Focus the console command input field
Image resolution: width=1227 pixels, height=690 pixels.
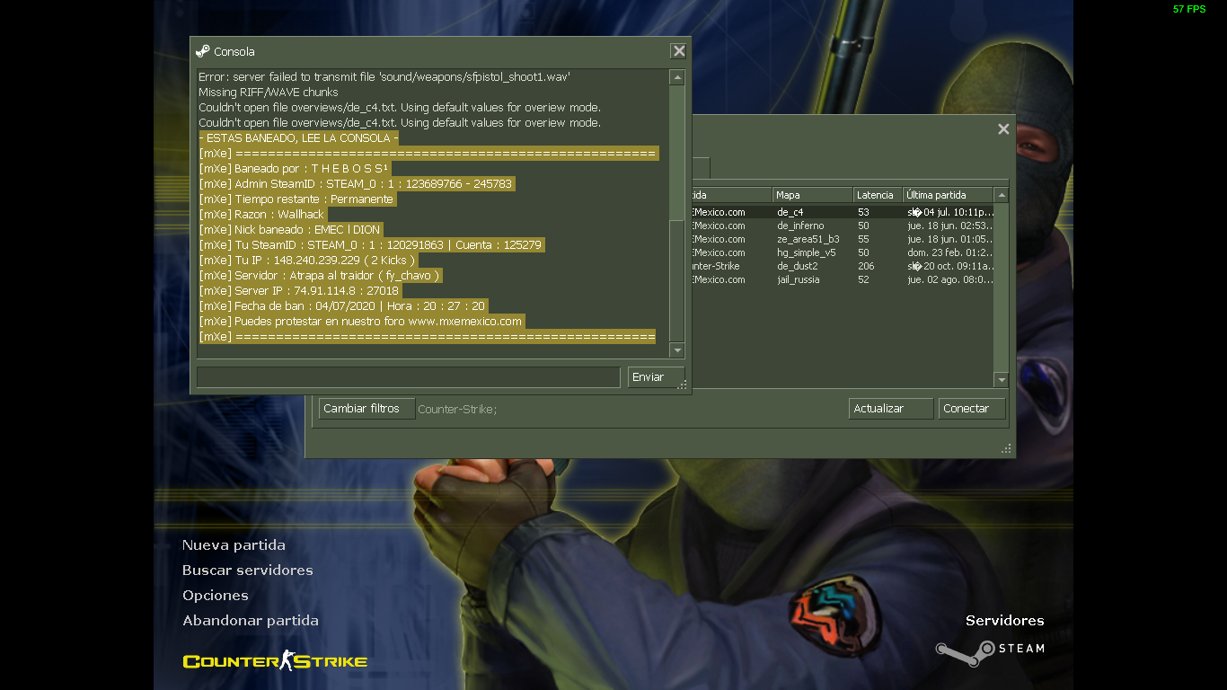(409, 377)
